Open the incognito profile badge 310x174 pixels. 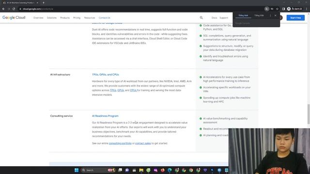294,9
